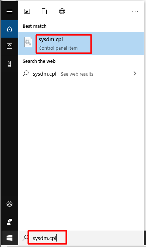Expand web result with right chevron arrow
The width and height of the screenshot is (146, 247).
click(135, 73)
